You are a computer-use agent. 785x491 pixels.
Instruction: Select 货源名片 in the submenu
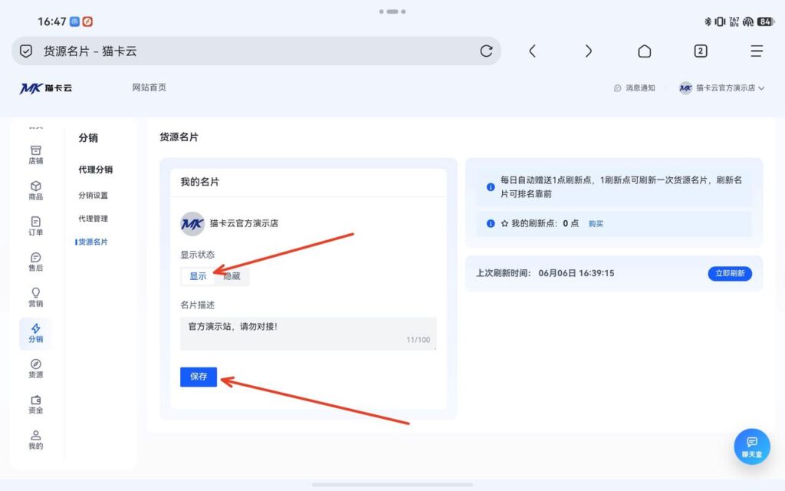click(x=93, y=242)
